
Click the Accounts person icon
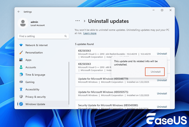click(x=21, y=67)
